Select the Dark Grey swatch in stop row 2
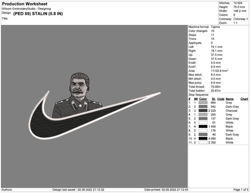 point(203,107)
